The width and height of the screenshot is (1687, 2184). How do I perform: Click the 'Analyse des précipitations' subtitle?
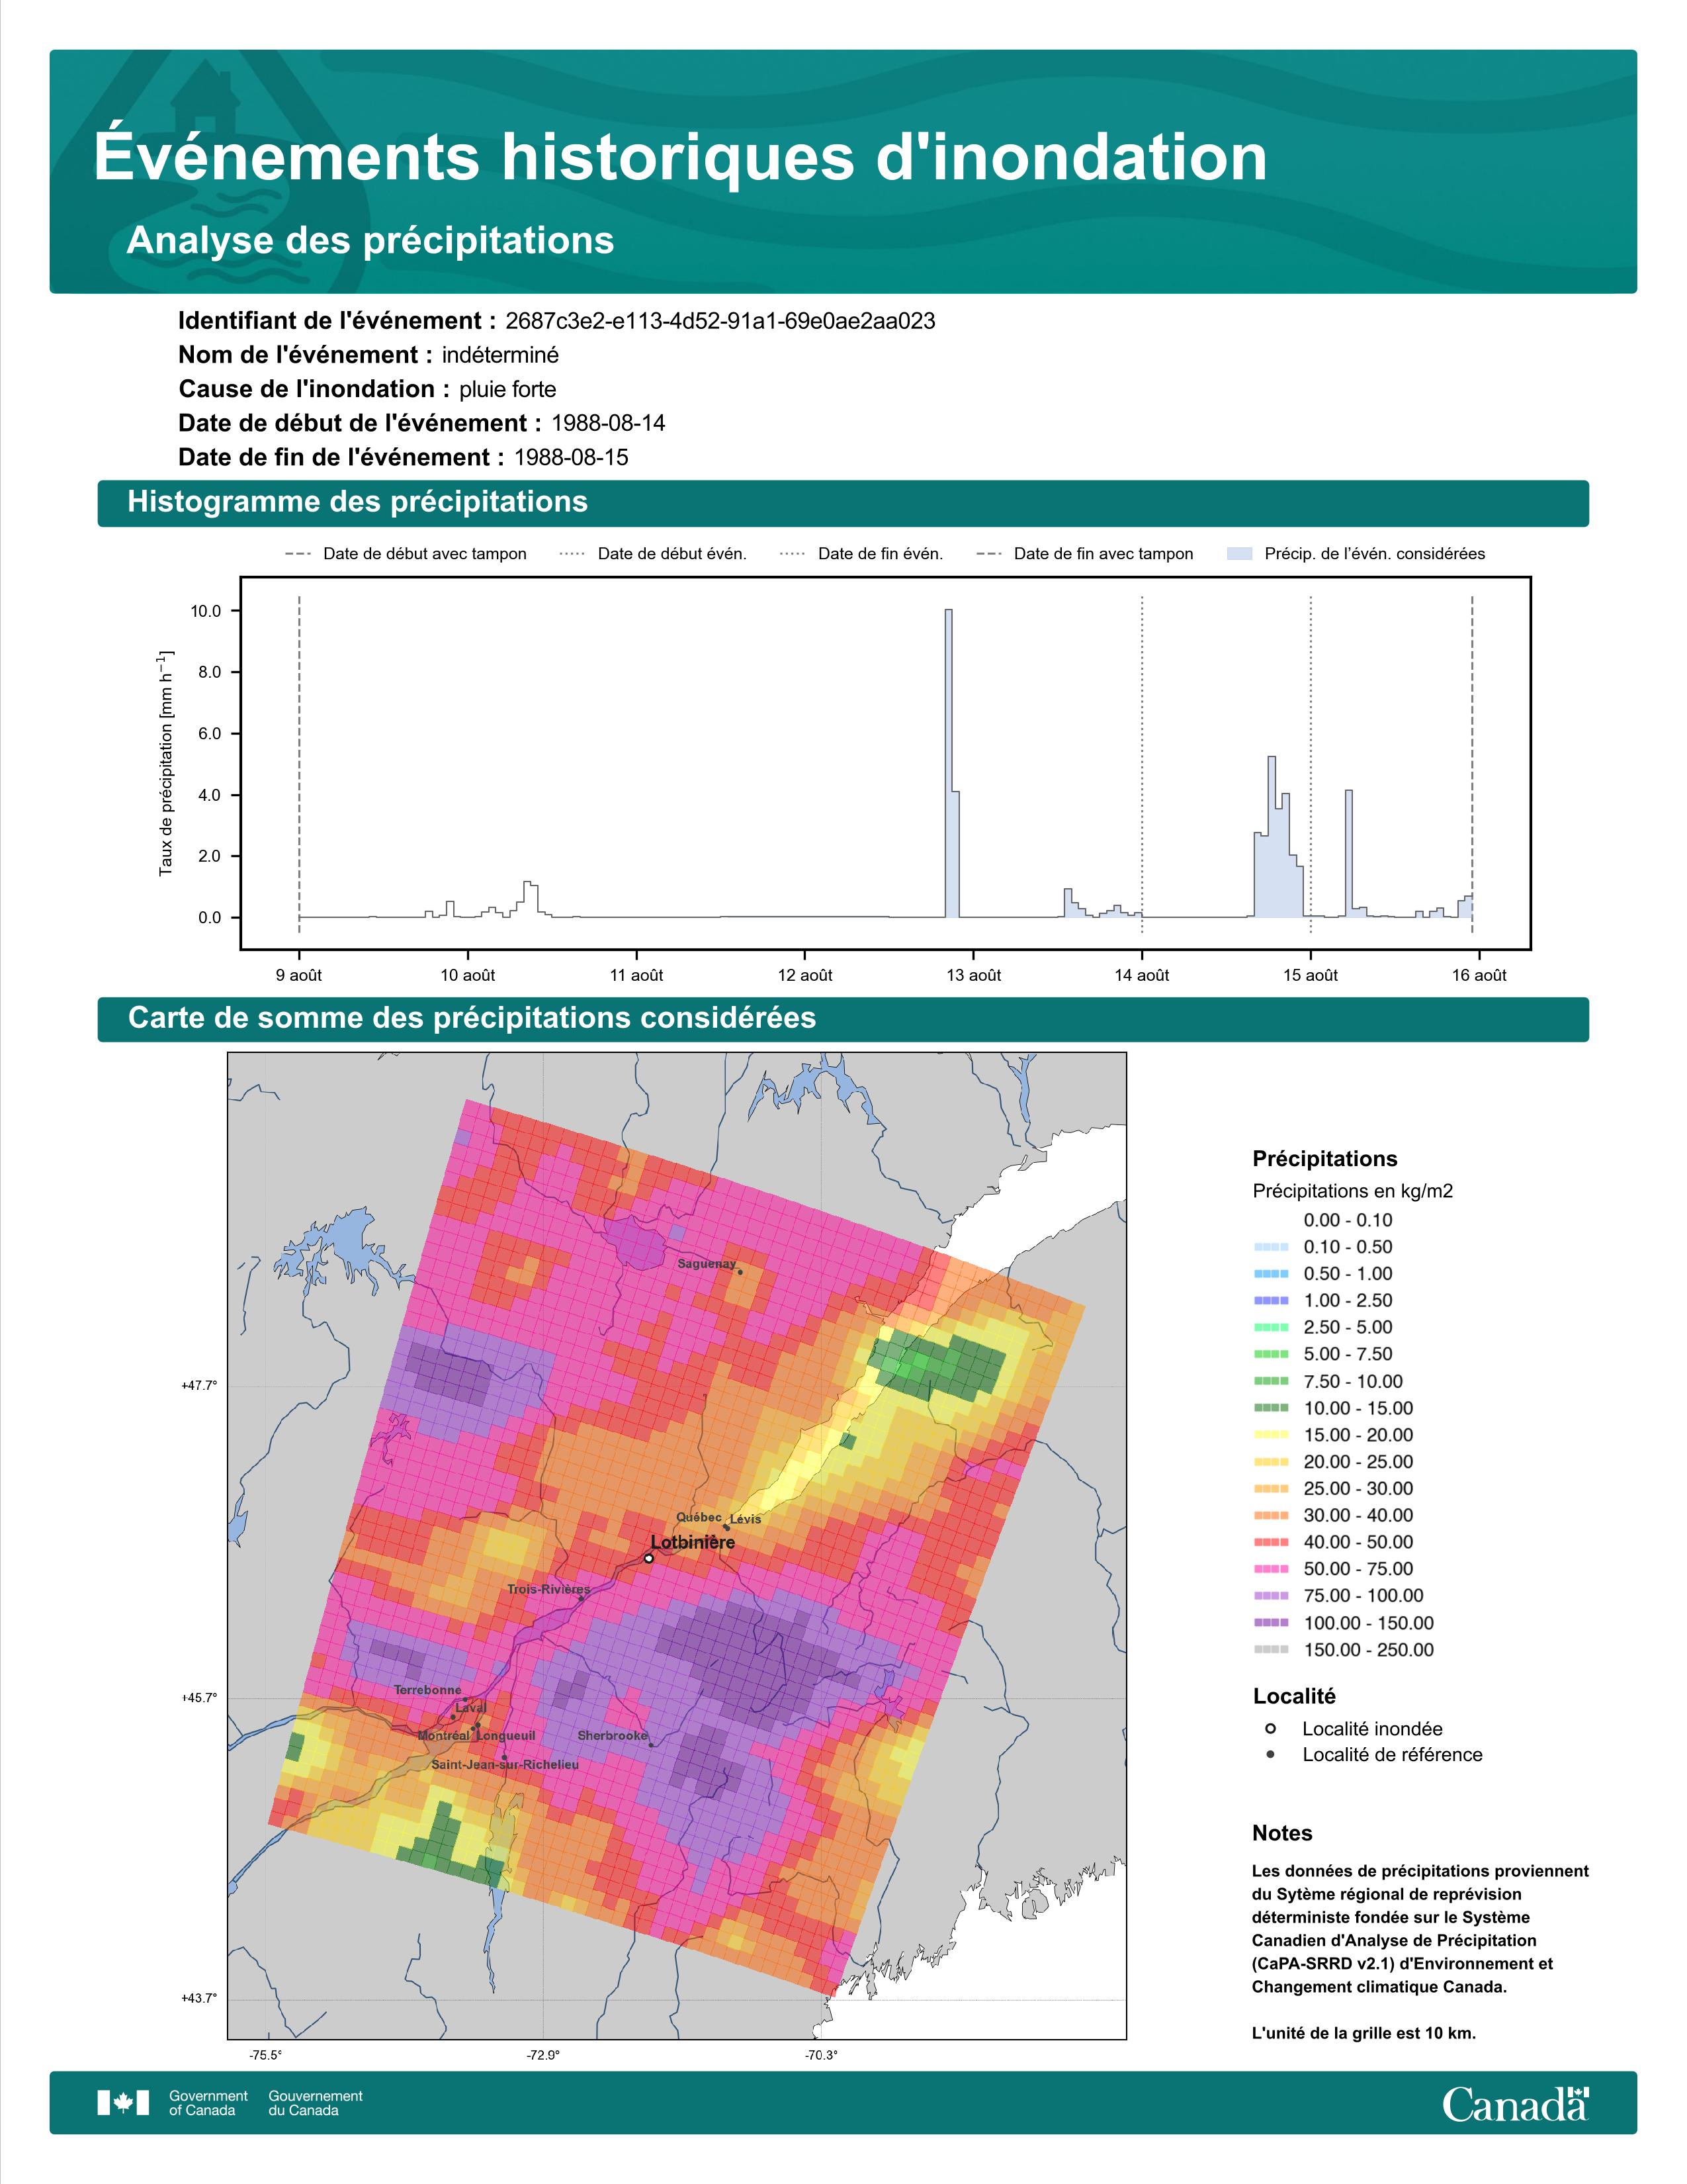[x=370, y=241]
